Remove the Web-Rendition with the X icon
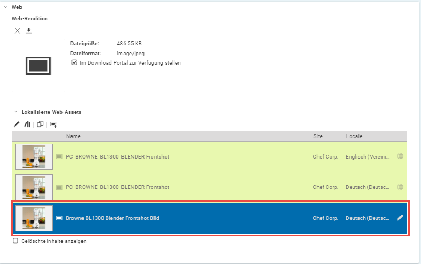Viewport: 421px width, 264px height. click(17, 31)
